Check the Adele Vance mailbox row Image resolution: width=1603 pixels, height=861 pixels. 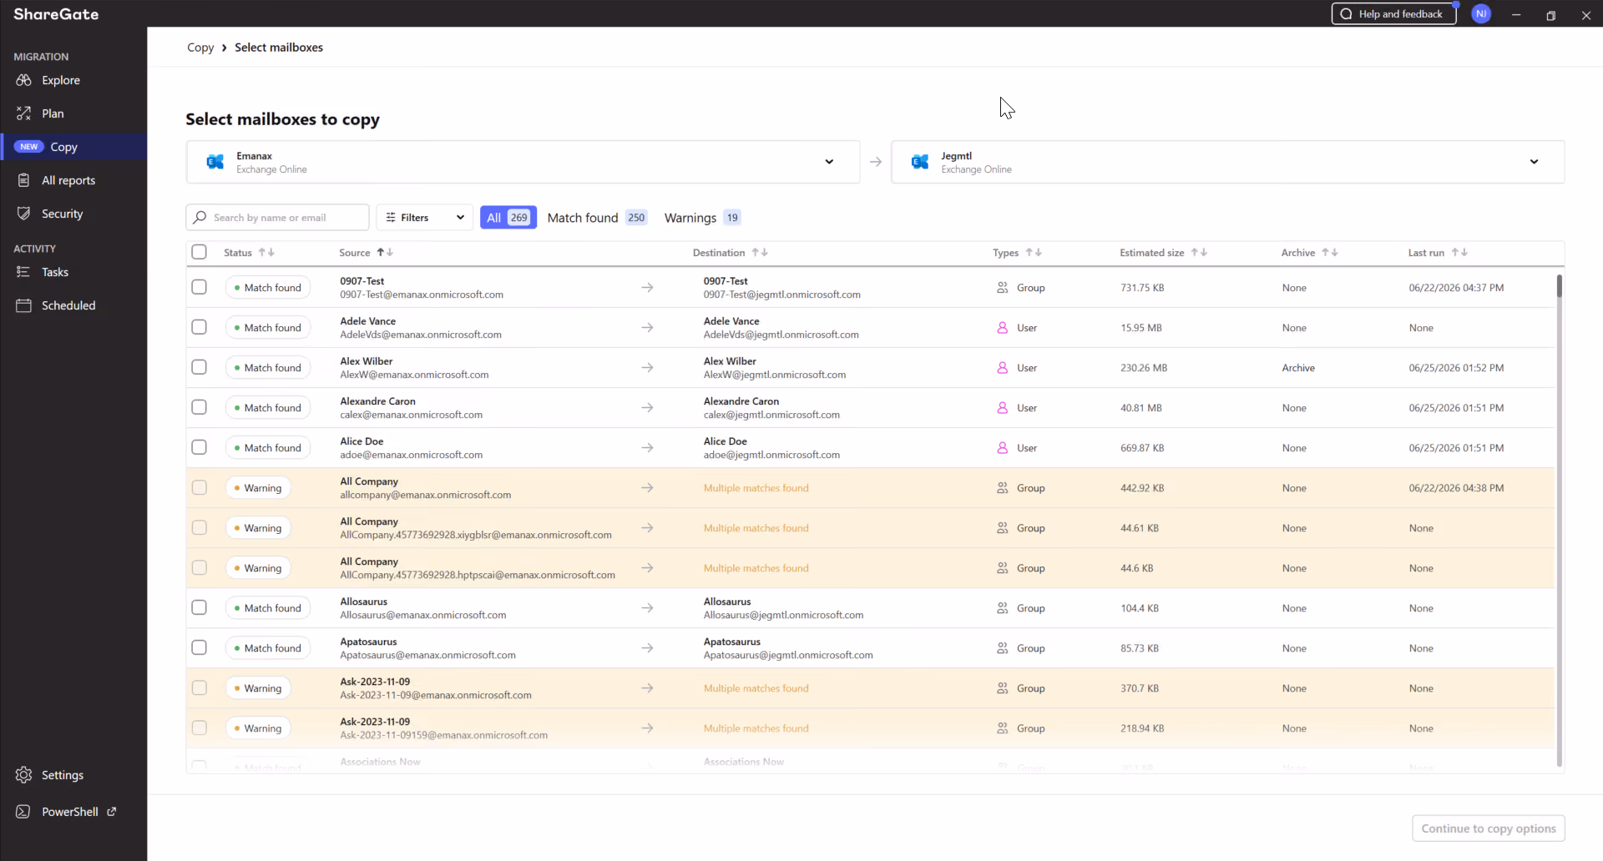pyautogui.click(x=199, y=327)
